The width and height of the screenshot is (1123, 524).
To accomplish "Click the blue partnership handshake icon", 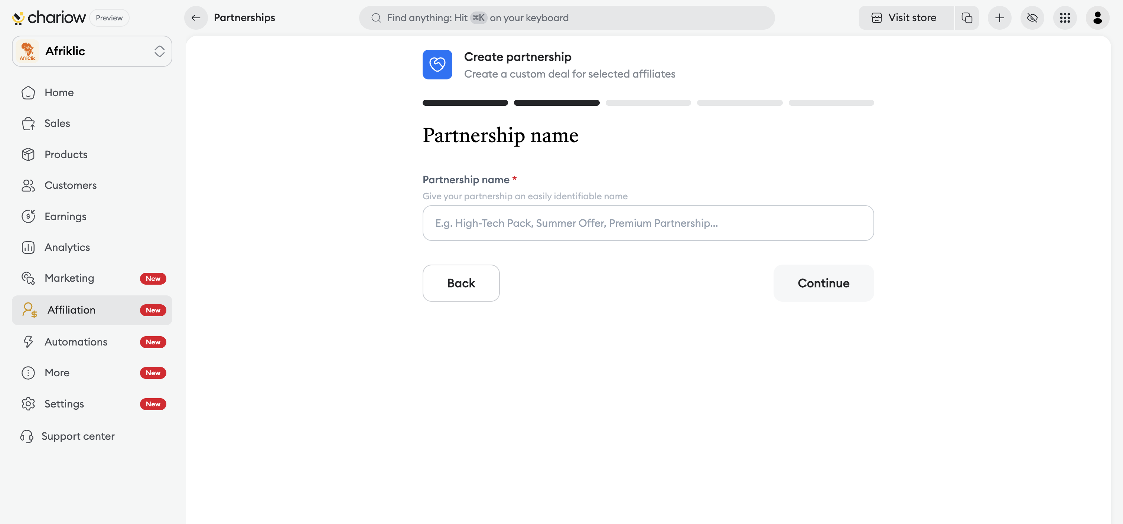I will [x=437, y=65].
